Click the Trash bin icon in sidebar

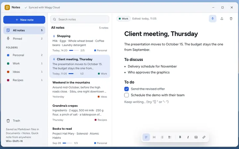[x=8, y=121]
